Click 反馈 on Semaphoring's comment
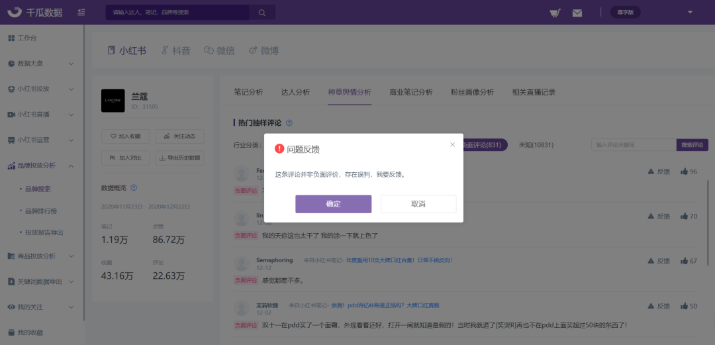Viewport: 715px width, 345px height. [x=659, y=261]
